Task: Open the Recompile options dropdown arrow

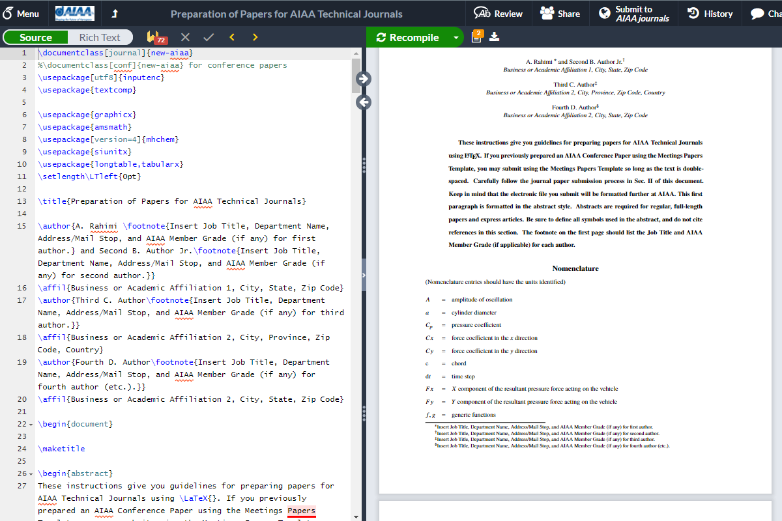Action: point(456,38)
